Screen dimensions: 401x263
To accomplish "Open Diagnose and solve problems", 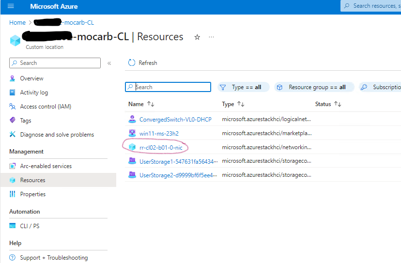I will click(x=57, y=135).
